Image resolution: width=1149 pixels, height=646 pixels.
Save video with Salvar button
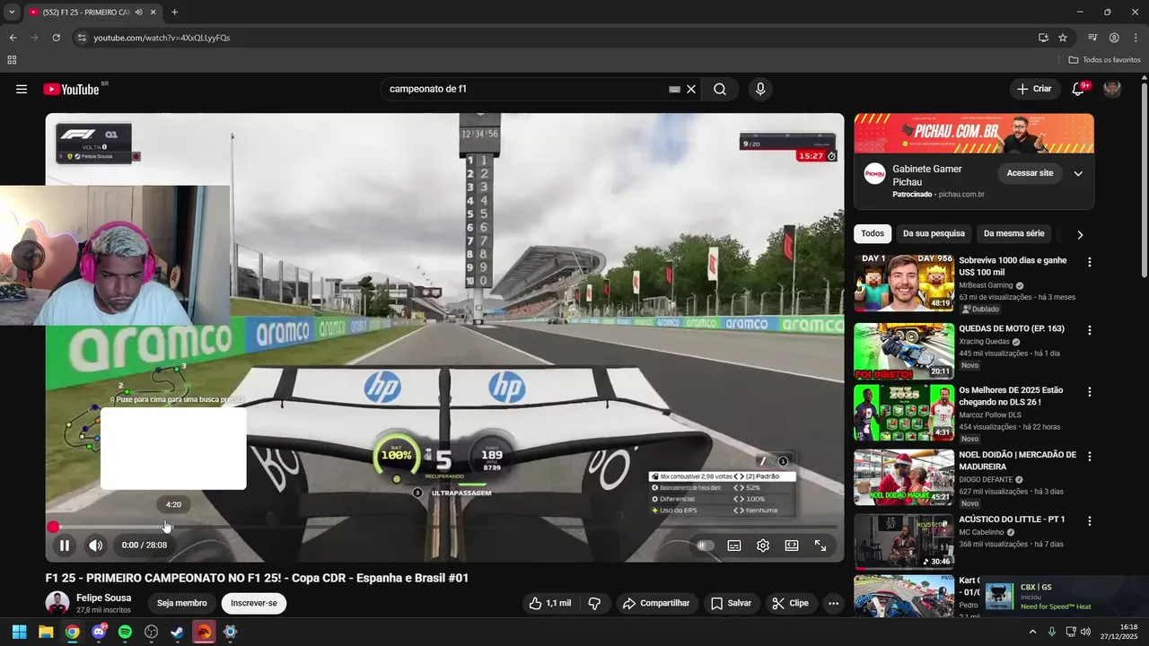[732, 603]
